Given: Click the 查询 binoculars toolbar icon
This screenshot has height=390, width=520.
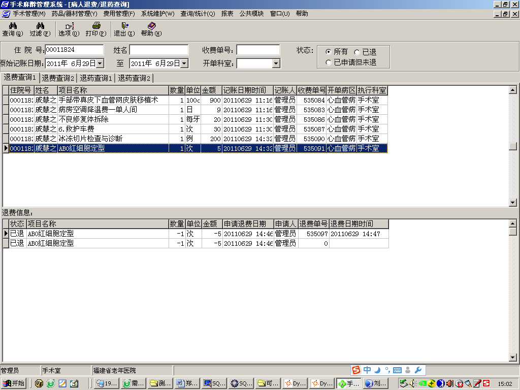Looking at the screenshot, I should [x=13, y=26].
